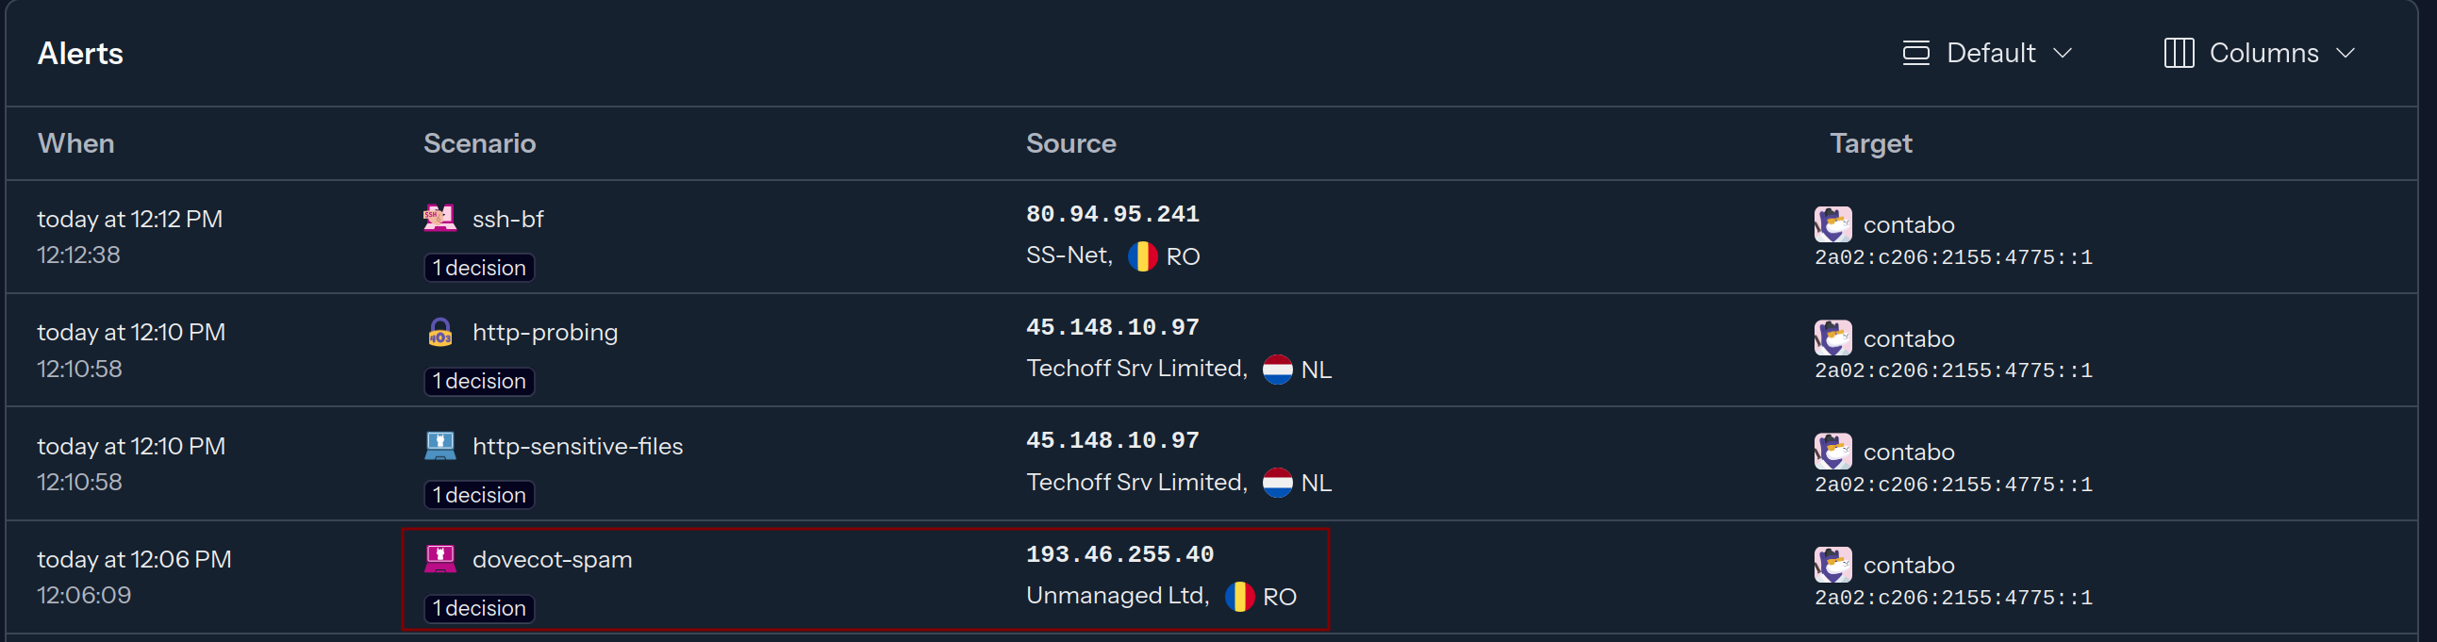
Task: Sort by the When column header
Action: coord(75,142)
